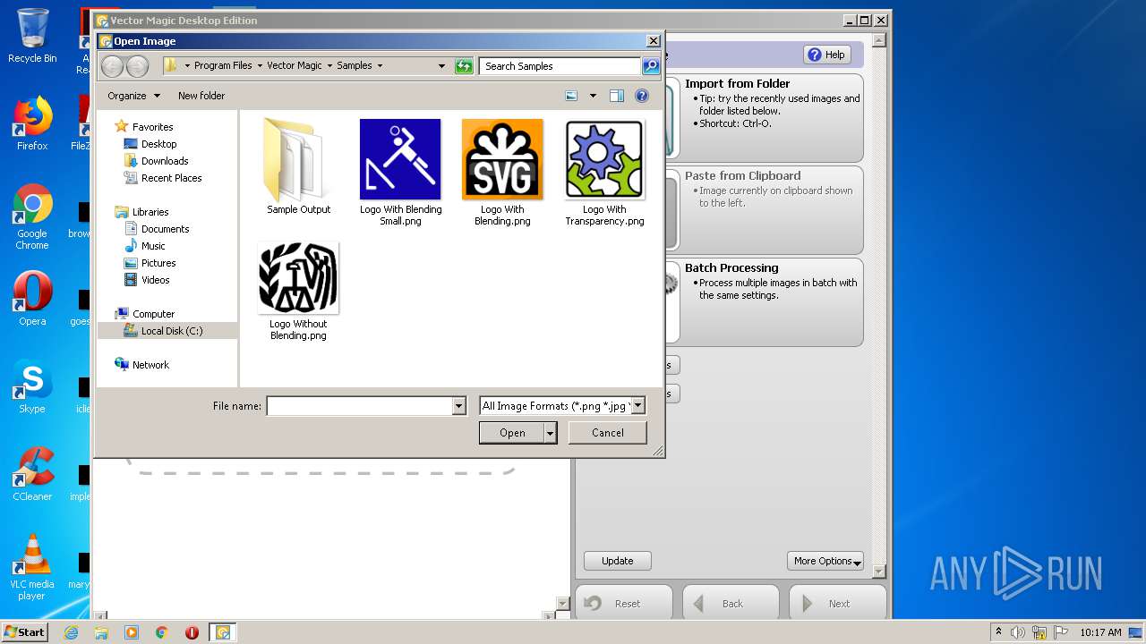Image resolution: width=1146 pixels, height=644 pixels.
Task: Open CCleaner desktop shortcut
Action: [x=32, y=474]
